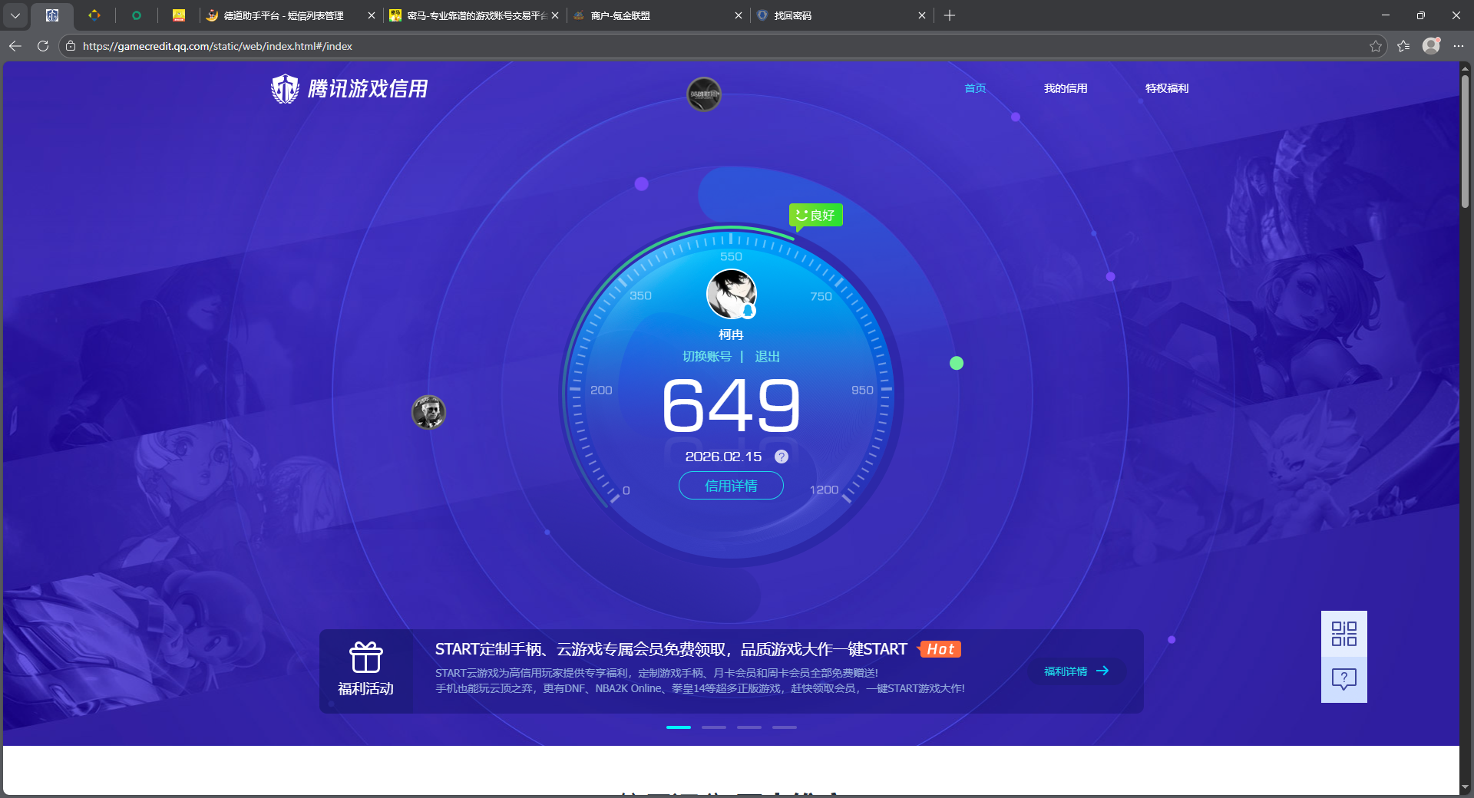Click 切换账号 to switch account
Image resolution: width=1474 pixels, height=798 pixels.
coord(707,357)
